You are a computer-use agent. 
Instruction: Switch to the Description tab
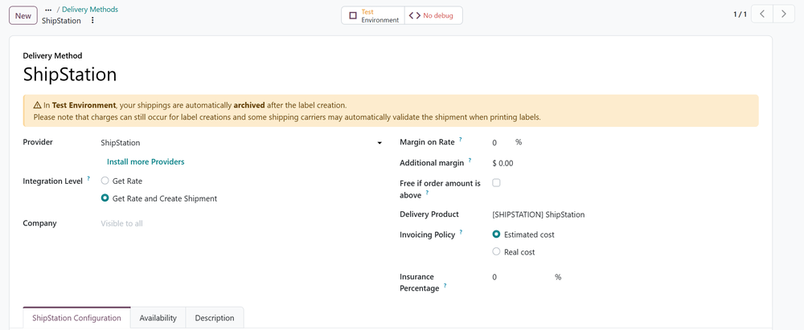point(215,318)
